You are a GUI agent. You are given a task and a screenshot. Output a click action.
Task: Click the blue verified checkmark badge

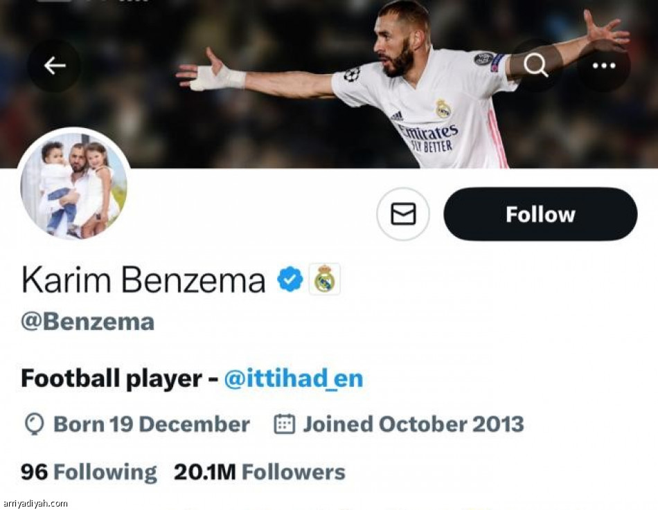click(x=290, y=280)
